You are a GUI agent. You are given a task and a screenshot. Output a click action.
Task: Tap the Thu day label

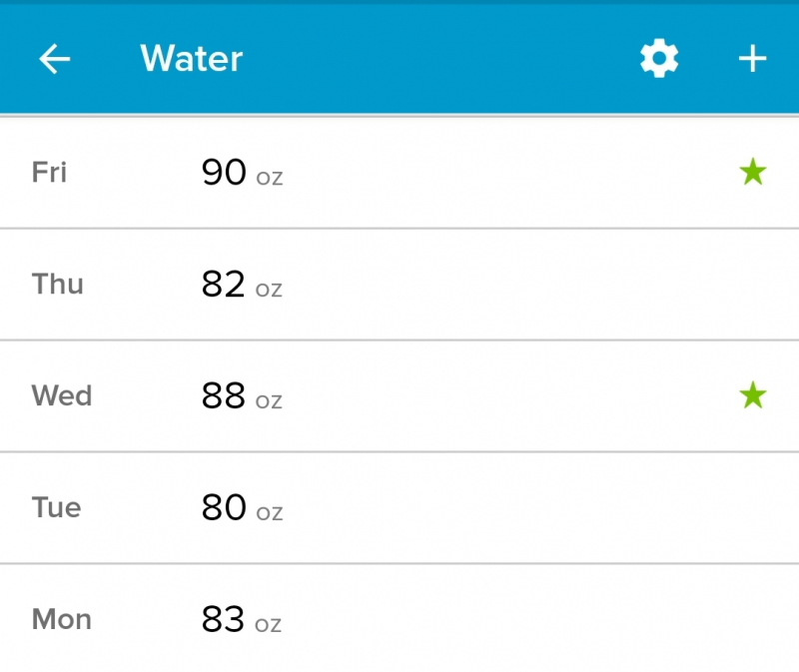coord(57,285)
